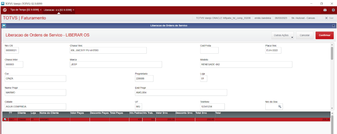The width and height of the screenshot is (337, 134).
Task: Click the Cor field with CINZA
Action: (35, 78)
